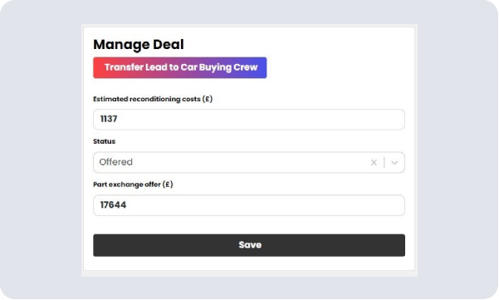Click the dark Save bar at form bottom

(x=249, y=245)
